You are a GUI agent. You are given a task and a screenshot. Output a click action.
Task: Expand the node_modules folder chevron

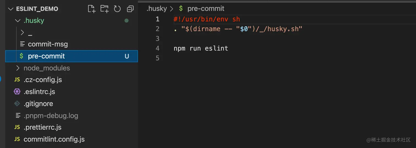(x=18, y=68)
